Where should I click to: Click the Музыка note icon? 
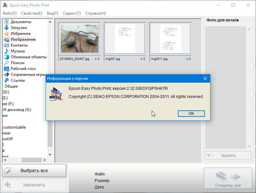(x=7, y=51)
